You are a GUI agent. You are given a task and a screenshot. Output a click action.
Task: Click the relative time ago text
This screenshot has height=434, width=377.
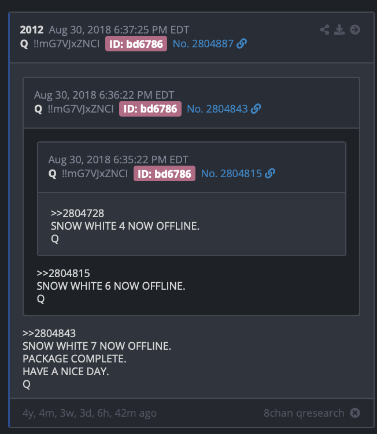(89, 413)
